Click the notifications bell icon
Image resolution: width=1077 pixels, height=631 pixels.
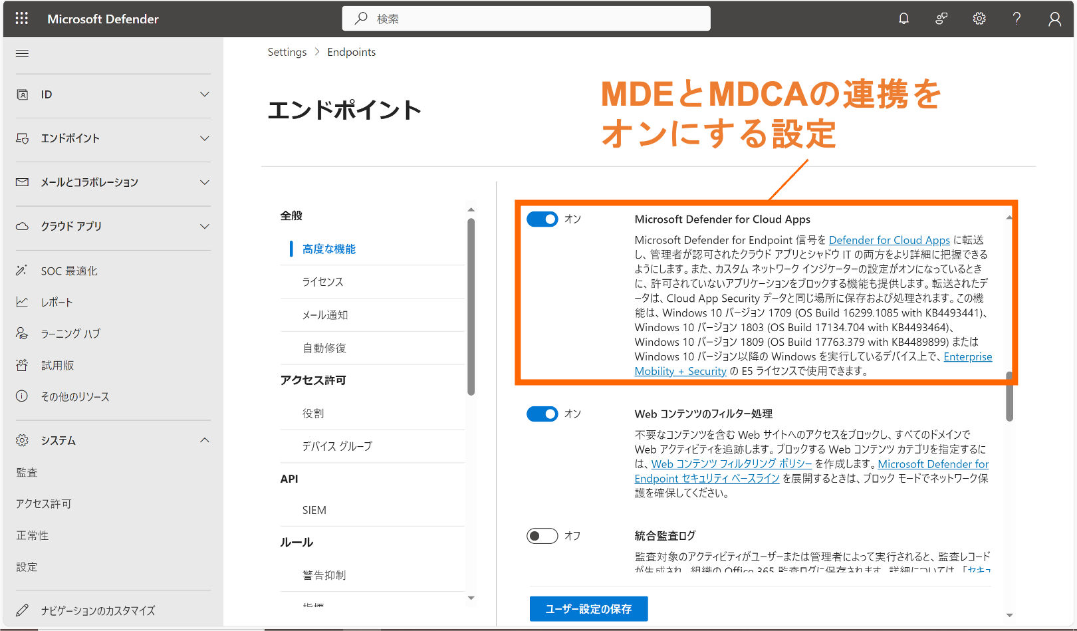(x=903, y=19)
